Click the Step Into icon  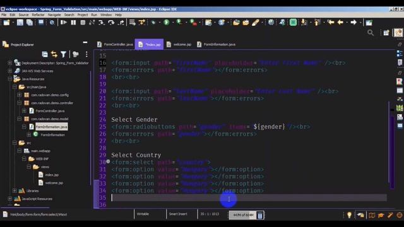[101, 23]
